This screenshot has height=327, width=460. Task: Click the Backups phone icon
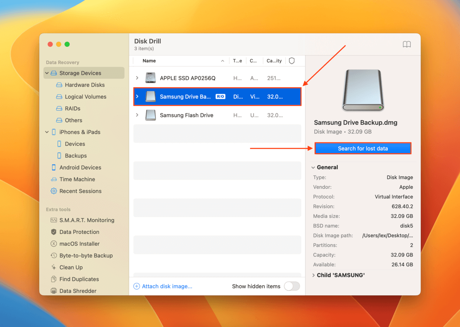point(59,156)
